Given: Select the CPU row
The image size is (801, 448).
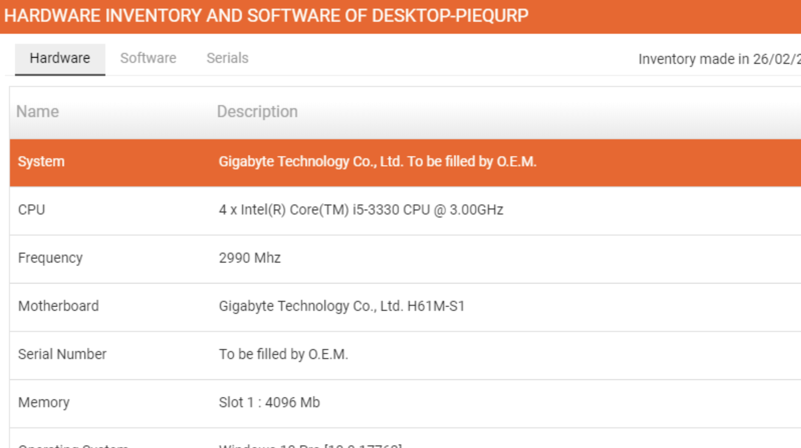Looking at the screenshot, I should [405, 211].
